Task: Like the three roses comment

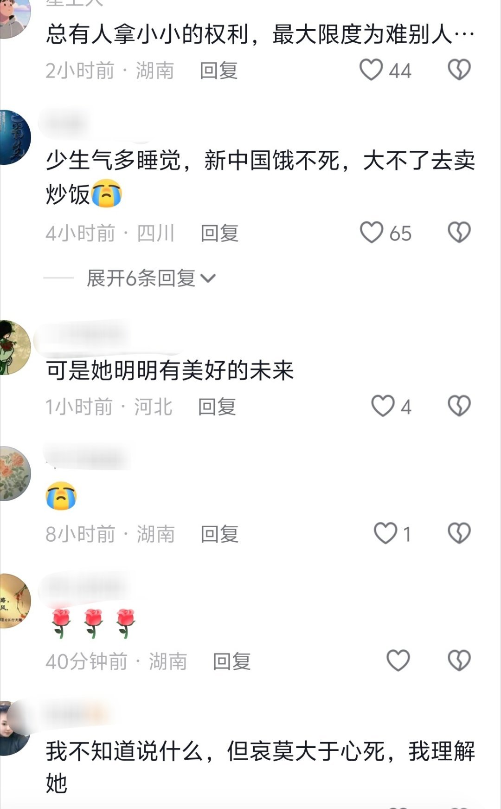Action: (x=398, y=660)
